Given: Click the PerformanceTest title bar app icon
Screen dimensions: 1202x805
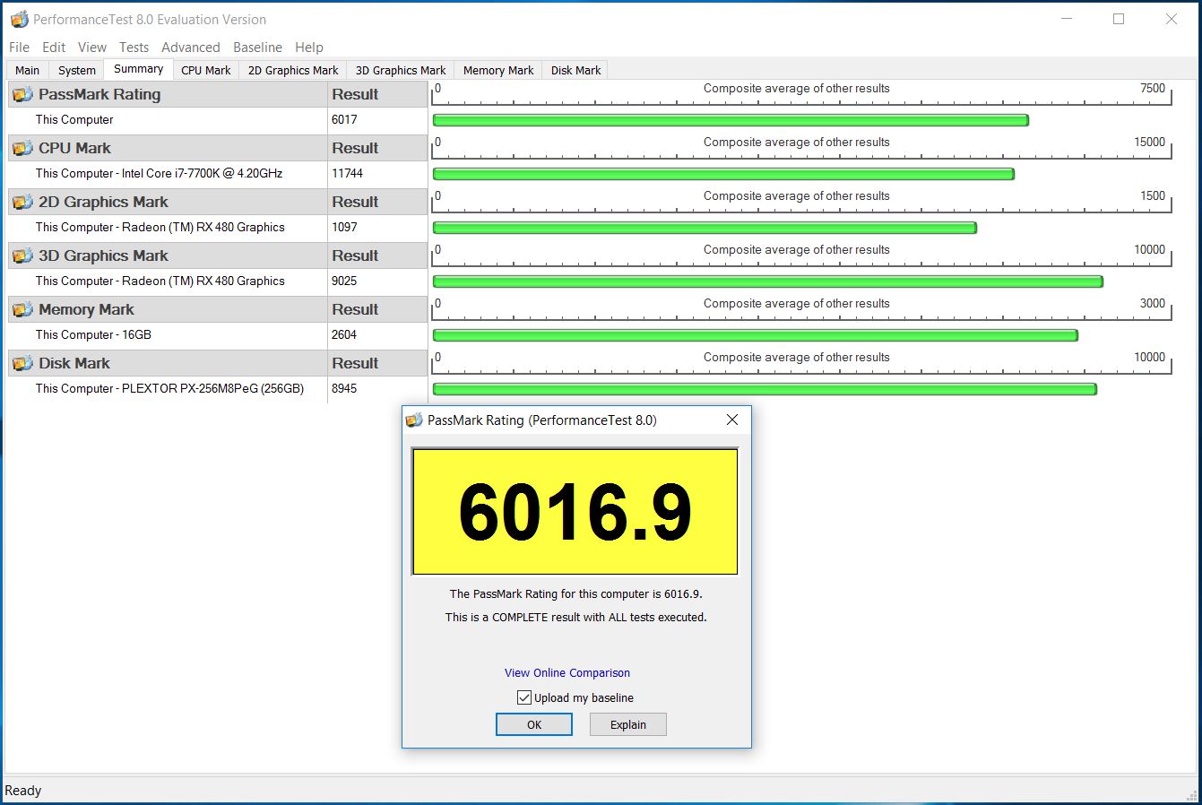Looking at the screenshot, I should coord(18,20).
